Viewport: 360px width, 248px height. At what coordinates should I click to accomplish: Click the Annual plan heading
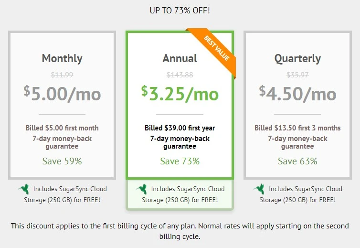(x=180, y=58)
